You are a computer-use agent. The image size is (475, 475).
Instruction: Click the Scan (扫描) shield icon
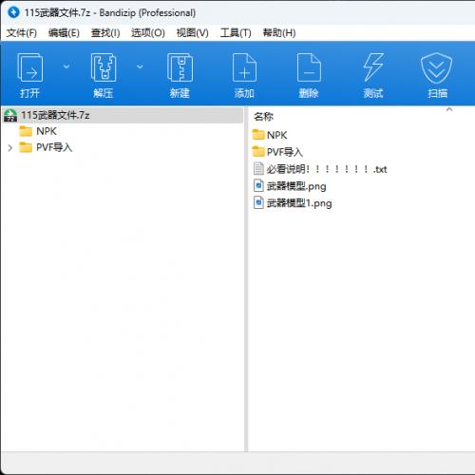(436, 67)
